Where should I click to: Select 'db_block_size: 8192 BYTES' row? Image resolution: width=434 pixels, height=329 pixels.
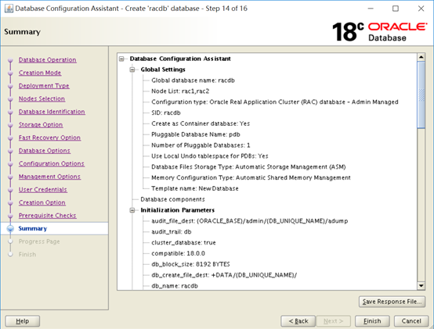point(190,264)
